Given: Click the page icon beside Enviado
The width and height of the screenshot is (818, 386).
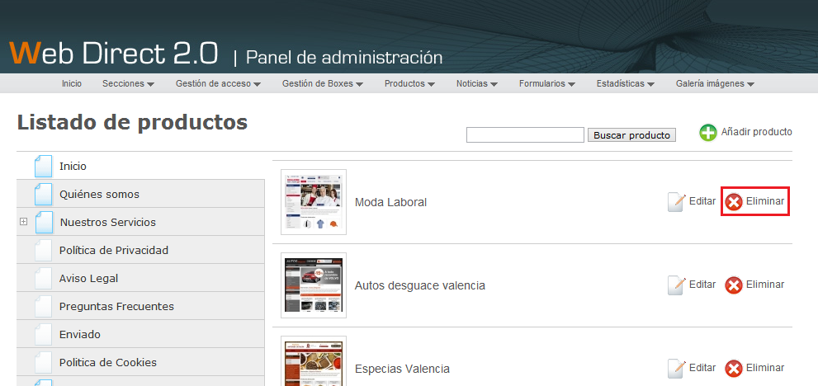Looking at the screenshot, I should point(43,334).
